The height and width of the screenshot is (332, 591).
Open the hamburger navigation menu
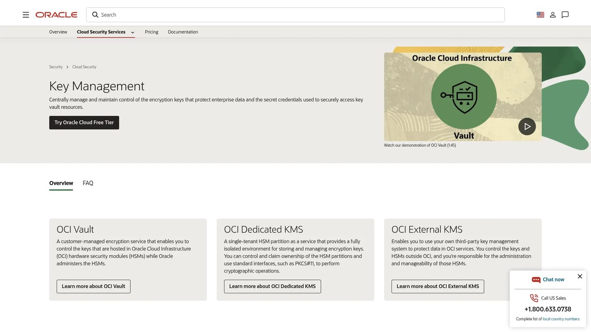26,15
